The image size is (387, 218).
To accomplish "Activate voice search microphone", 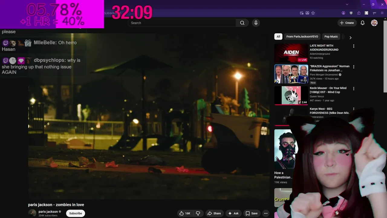I will [256, 23].
